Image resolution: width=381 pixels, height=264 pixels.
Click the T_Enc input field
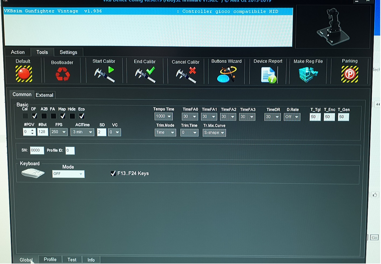pos(329,117)
